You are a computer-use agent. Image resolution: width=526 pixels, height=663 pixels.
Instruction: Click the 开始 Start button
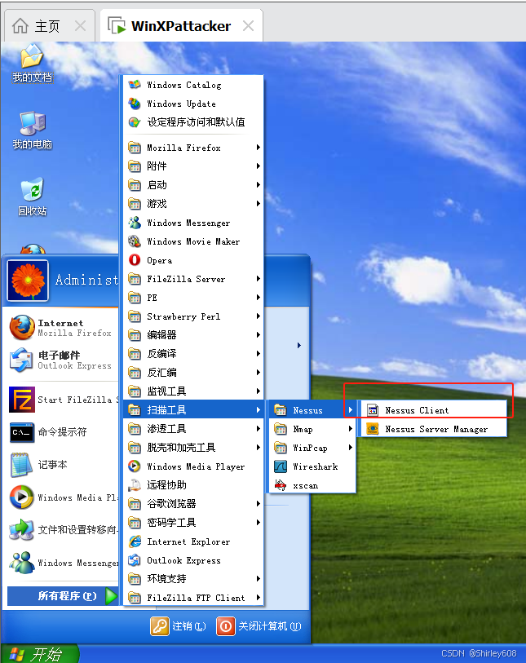coord(39,654)
